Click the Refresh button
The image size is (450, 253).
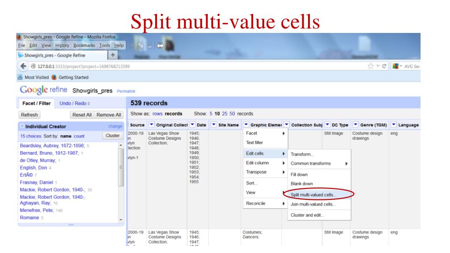(29, 115)
